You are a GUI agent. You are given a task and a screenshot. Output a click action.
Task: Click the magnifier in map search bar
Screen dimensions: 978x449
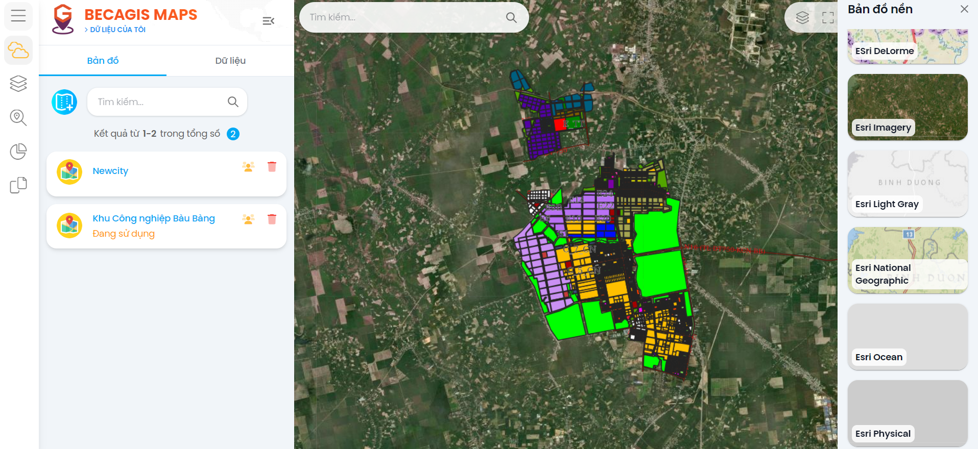[511, 17]
